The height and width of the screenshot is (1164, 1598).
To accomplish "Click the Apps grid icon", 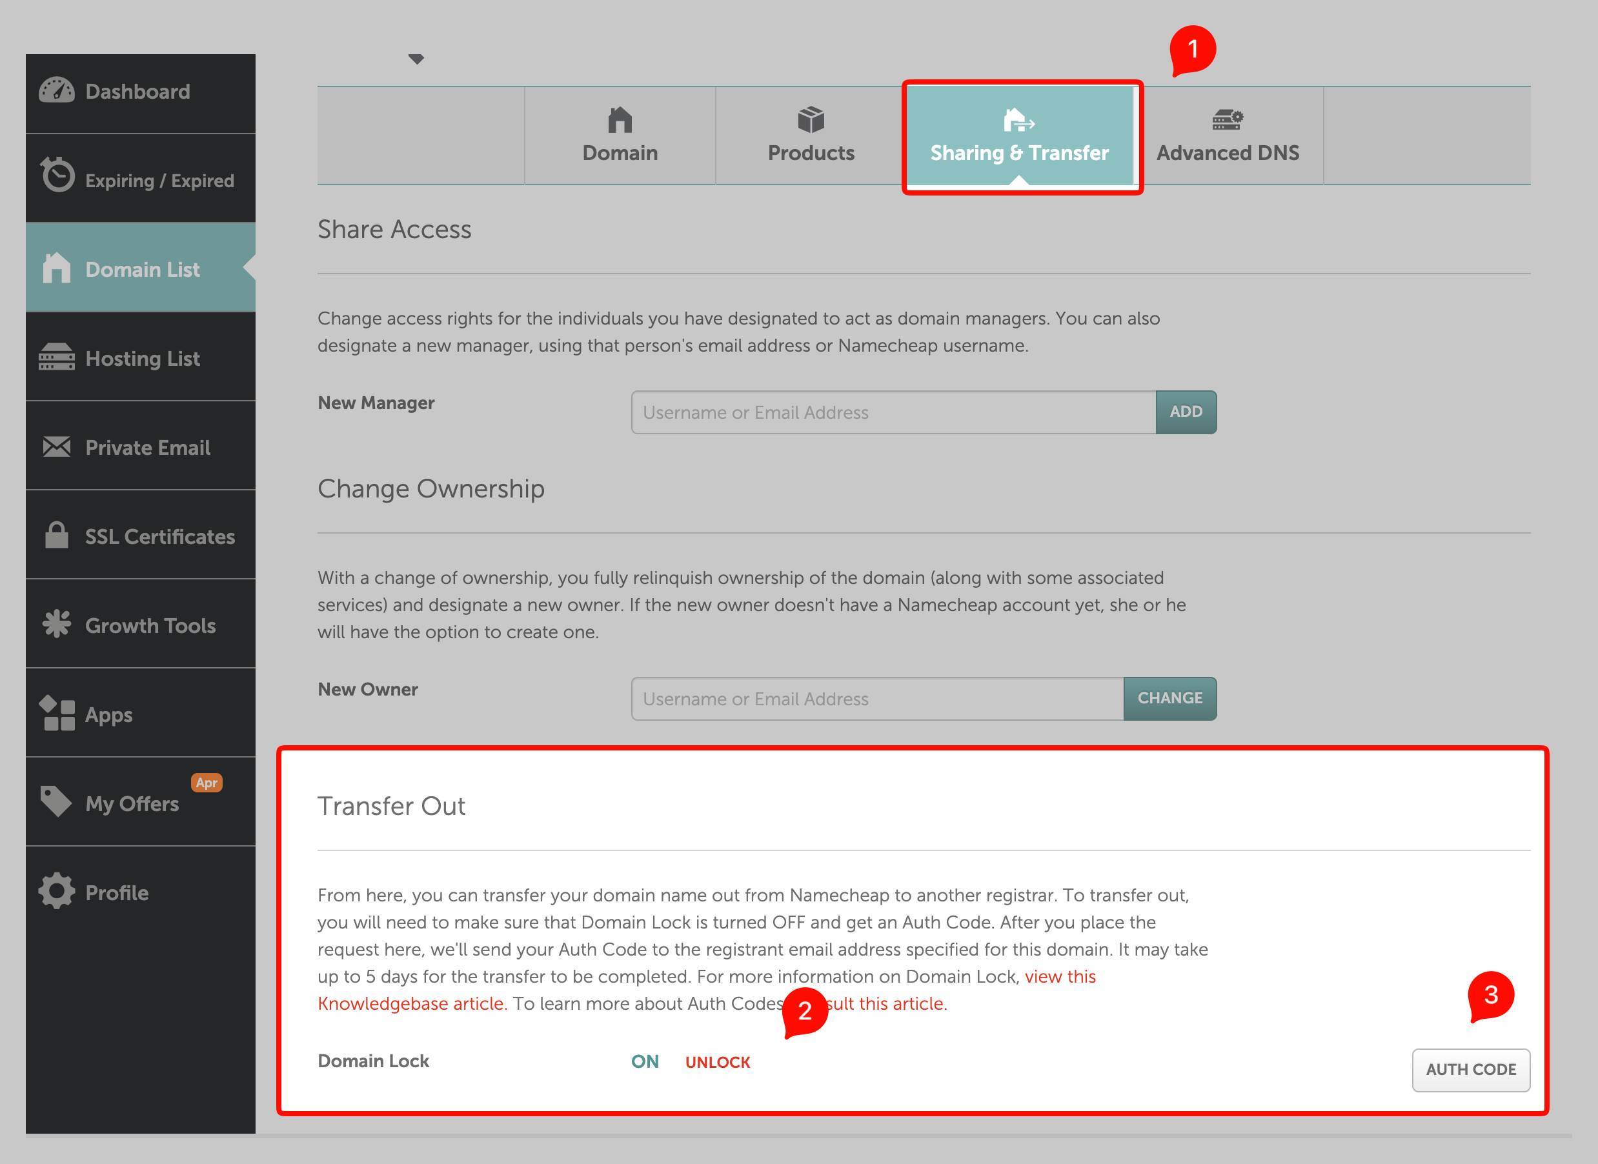I will click(x=56, y=713).
